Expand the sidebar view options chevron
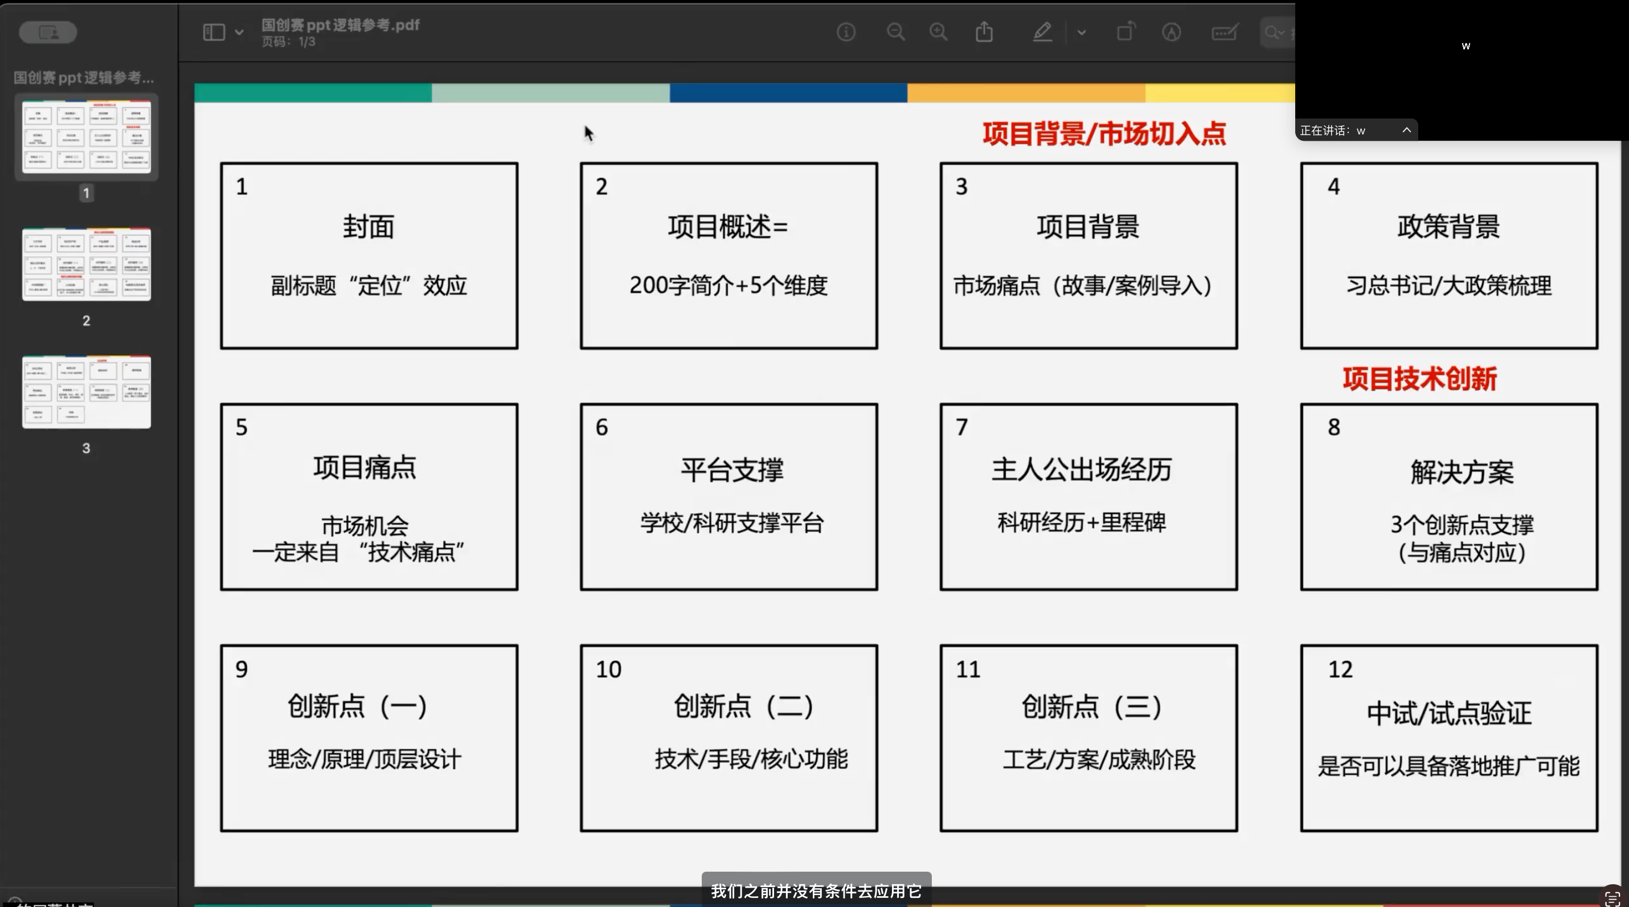The width and height of the screenshot is (1629, 907). [239, 32]
